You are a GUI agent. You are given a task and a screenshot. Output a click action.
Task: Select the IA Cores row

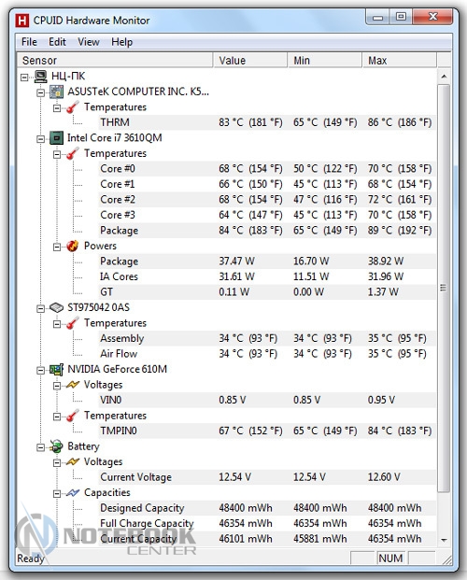[x=266, y=276]
